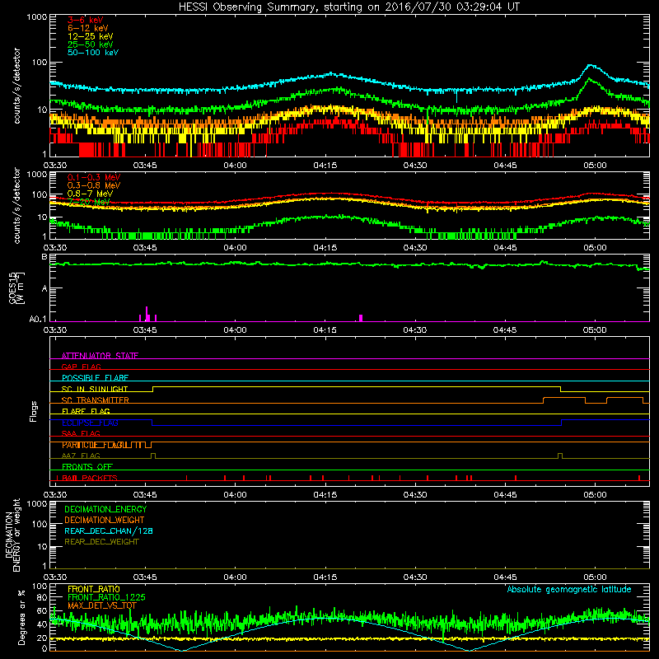Viewport: 659px width, 659px height.
Task: Click the Degrees or % axis title
Action: pos(21,617)
